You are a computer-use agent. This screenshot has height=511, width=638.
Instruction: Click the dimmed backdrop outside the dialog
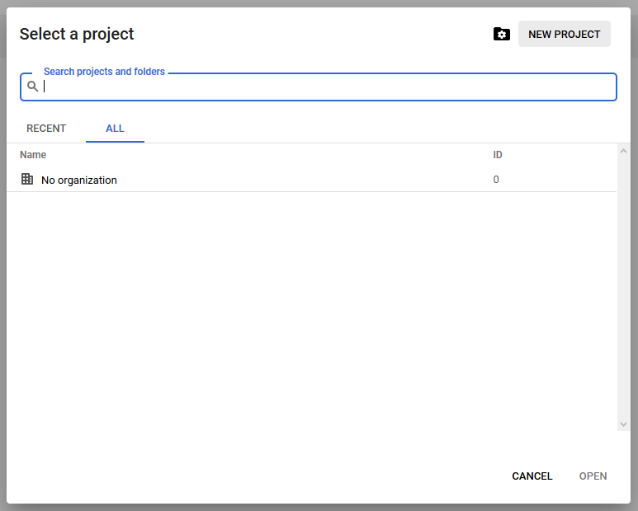(319, 3)
